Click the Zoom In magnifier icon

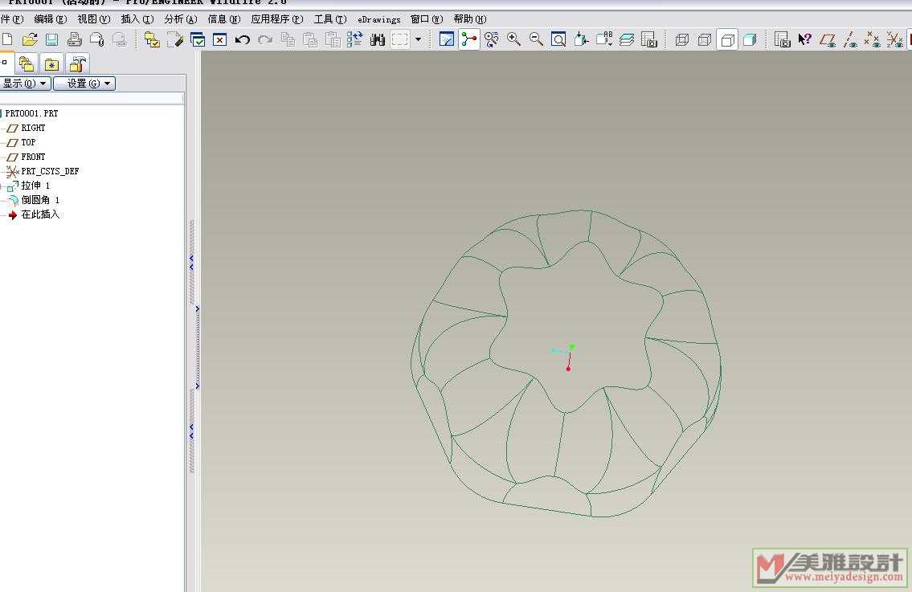click(x=513, y=39)
